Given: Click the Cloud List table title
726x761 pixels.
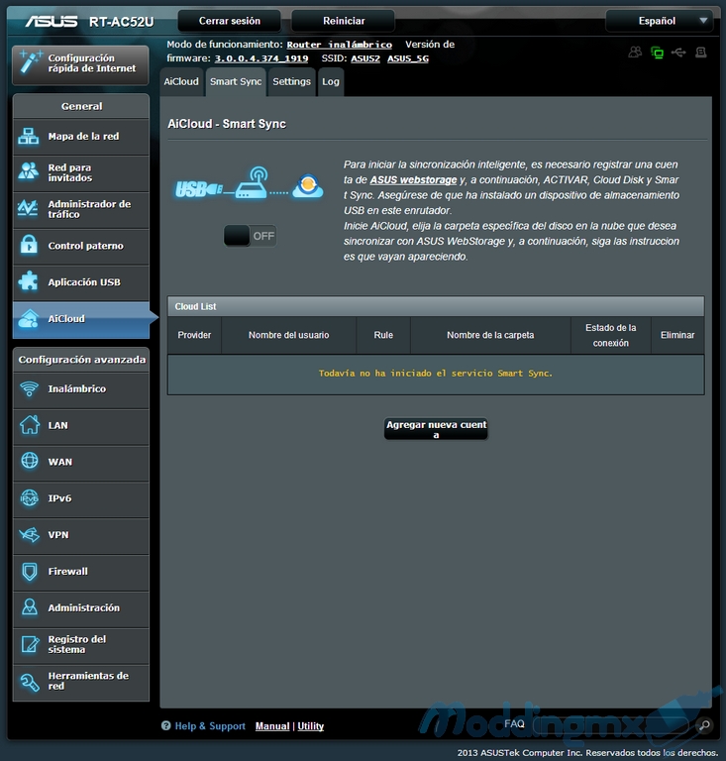Looking at the screenshot, I should (195, 307).
